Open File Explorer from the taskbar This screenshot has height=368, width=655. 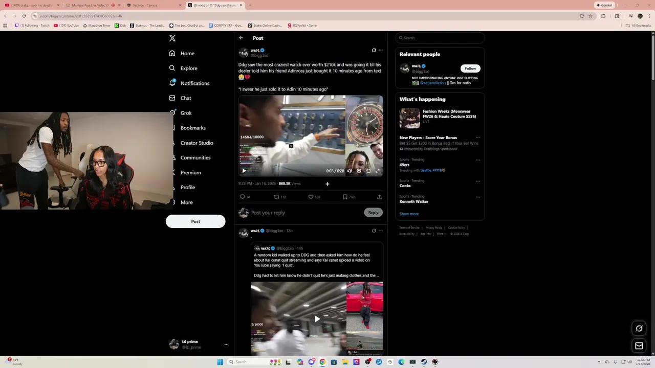click(x=345, y=362)
